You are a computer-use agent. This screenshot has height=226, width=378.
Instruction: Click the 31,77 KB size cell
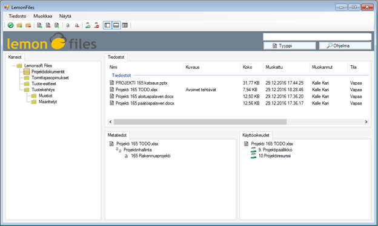pos(251,83)
